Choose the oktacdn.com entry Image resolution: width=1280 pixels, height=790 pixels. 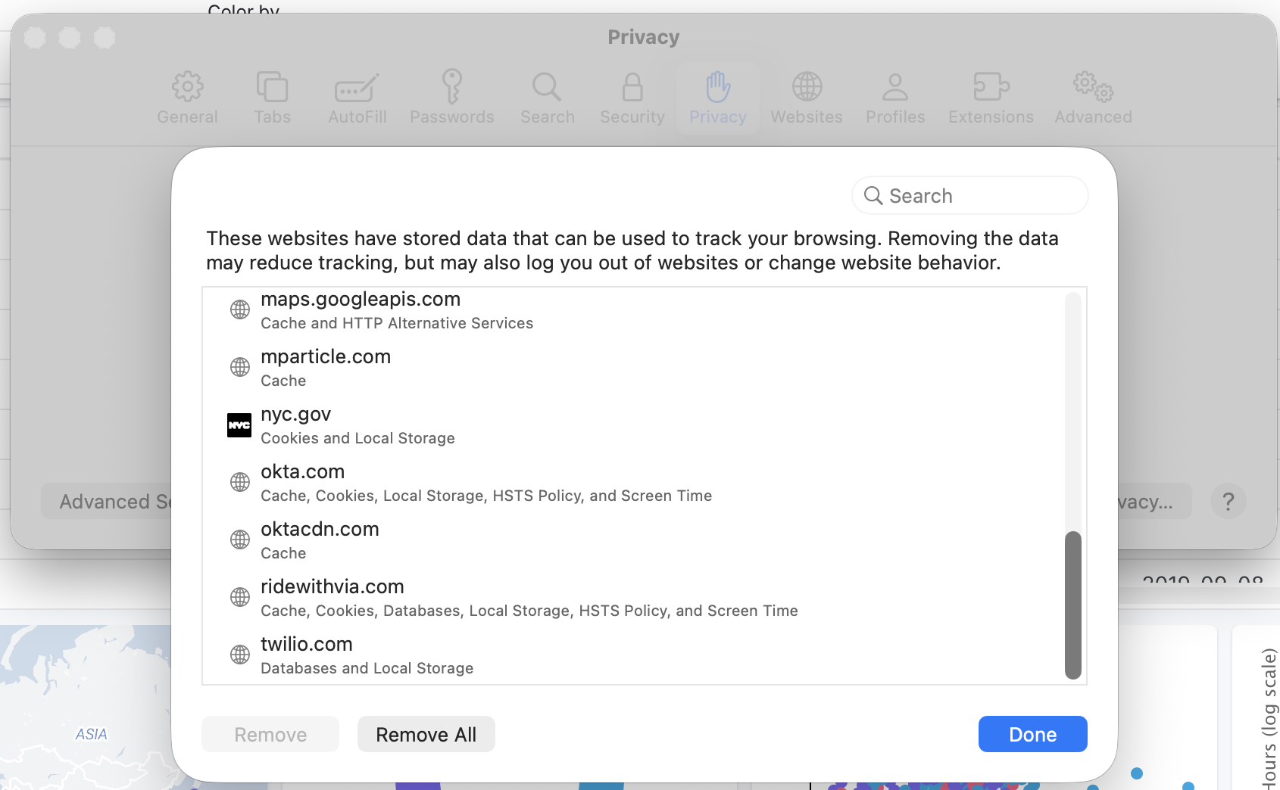(633, 540)
